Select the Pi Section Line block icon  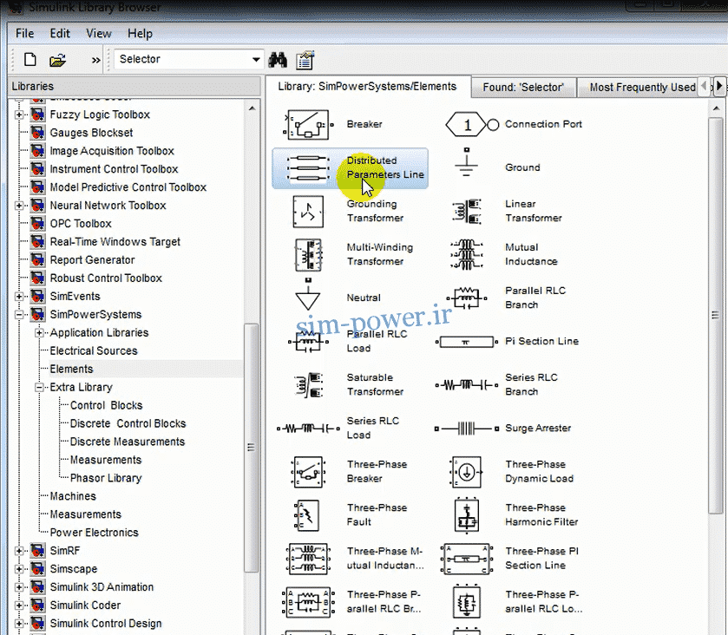pos(467,342)
